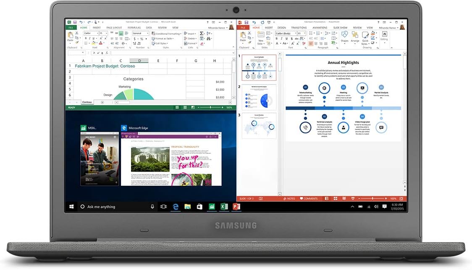Open the Quick Styles dropdown in PowerPoint

click(x=365, y=38)
